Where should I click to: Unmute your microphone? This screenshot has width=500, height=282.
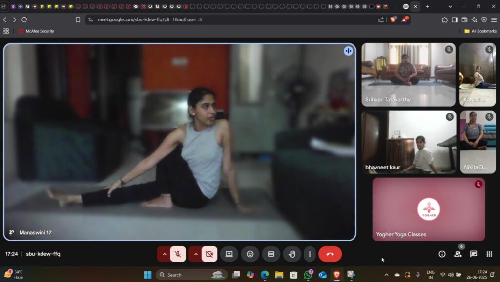tap(177, 254)
